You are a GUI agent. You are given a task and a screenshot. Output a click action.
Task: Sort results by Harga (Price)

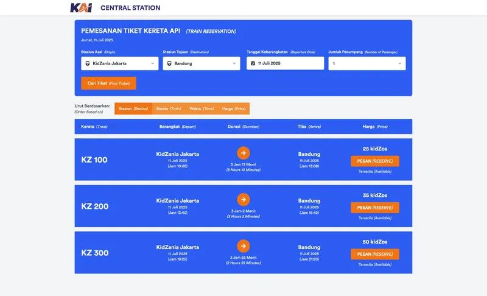[x=234, y=108]
